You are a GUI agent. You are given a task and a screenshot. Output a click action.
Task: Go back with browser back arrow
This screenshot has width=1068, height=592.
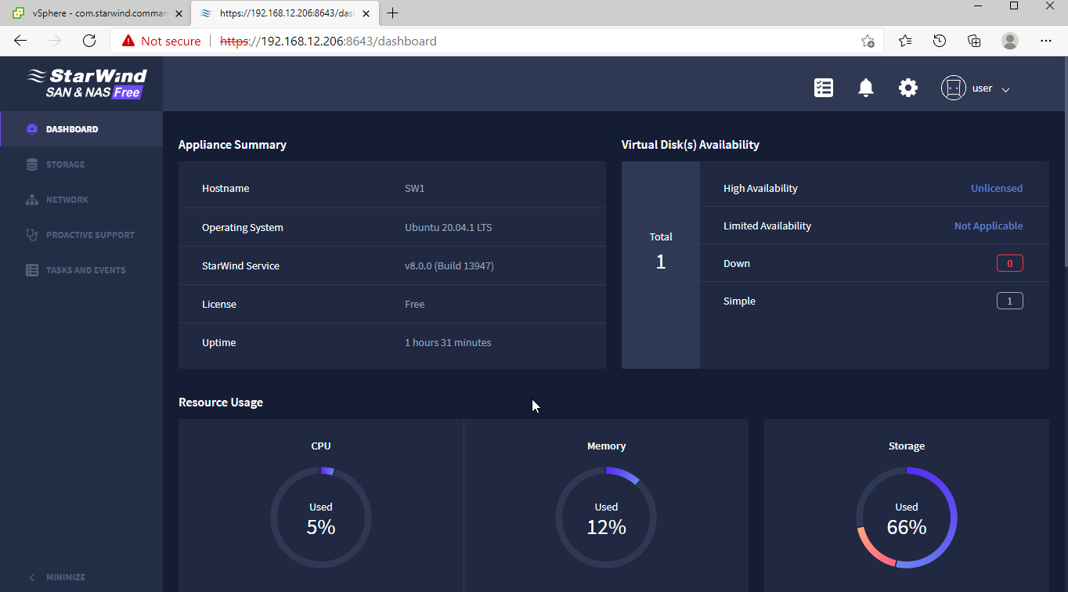(20, 41)
